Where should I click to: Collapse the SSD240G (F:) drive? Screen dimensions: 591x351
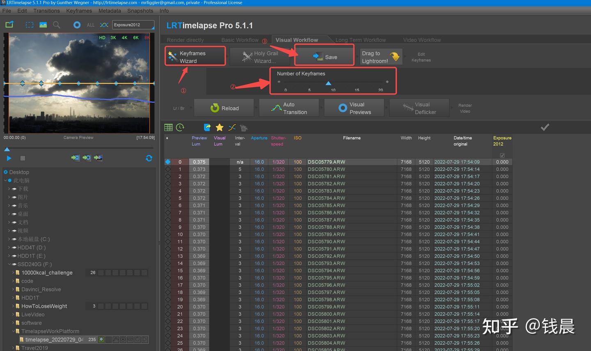(9, 264)
